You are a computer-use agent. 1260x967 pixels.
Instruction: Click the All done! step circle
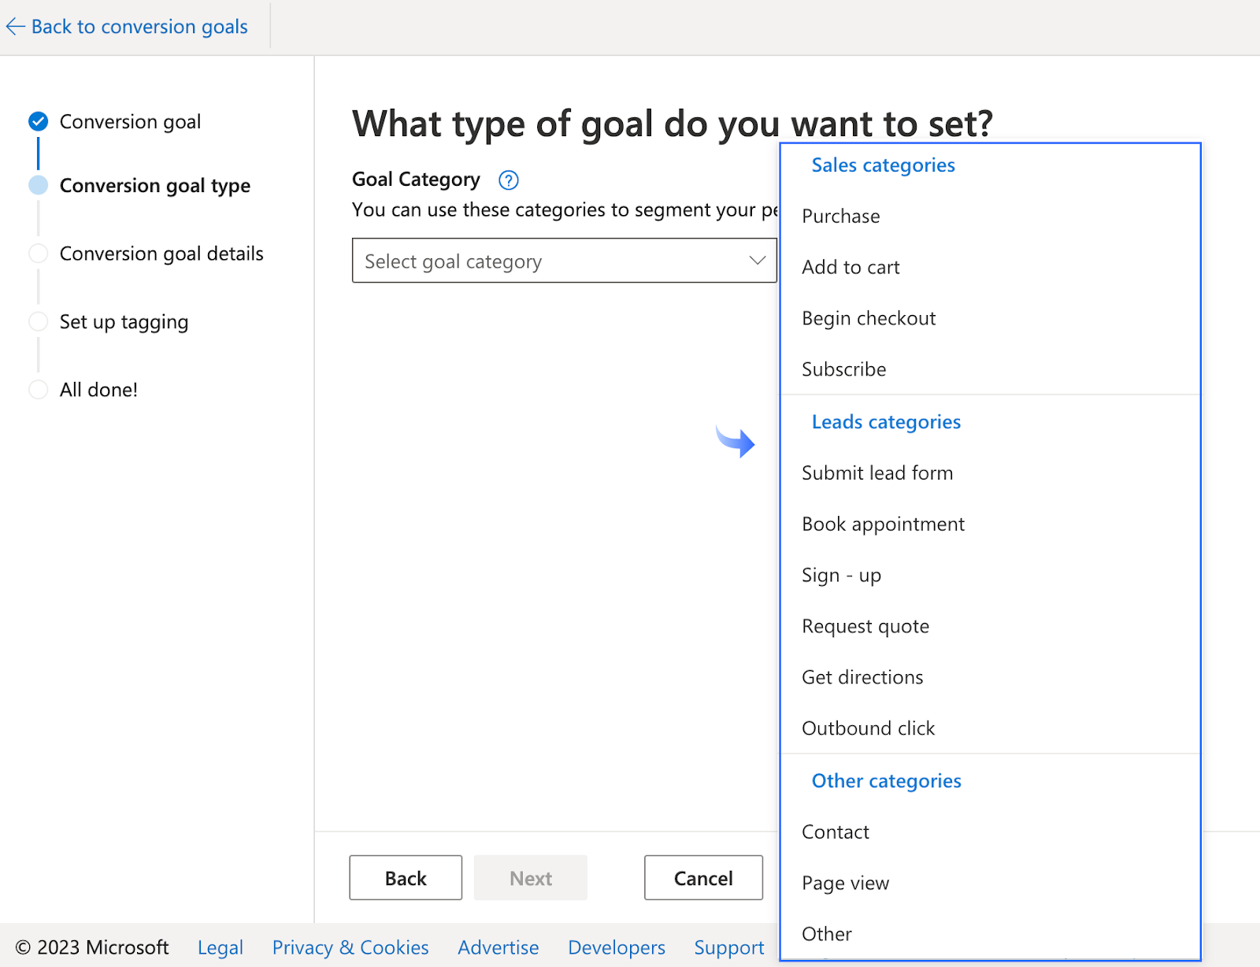[38, 390]
